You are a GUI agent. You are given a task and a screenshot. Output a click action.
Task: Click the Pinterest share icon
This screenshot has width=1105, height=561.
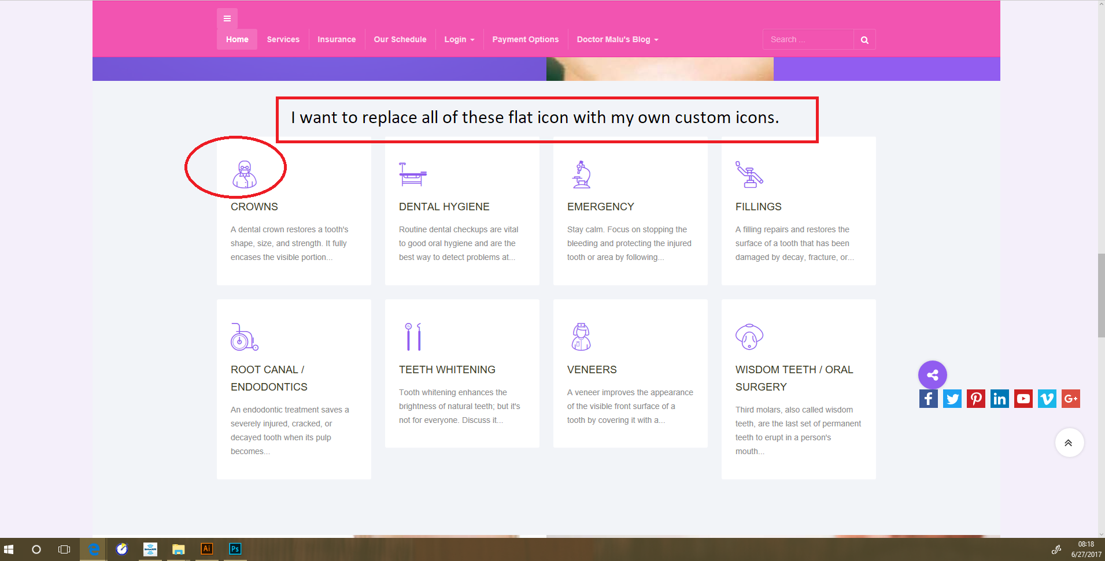[x=976, y=399]
